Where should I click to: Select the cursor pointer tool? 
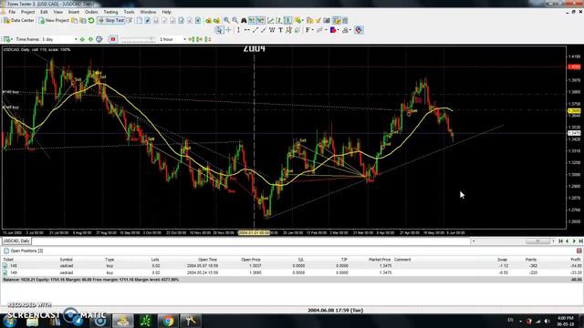pos(219,30)
